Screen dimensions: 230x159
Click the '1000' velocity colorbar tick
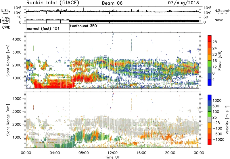pyautogui.click(x=217, y=100)
